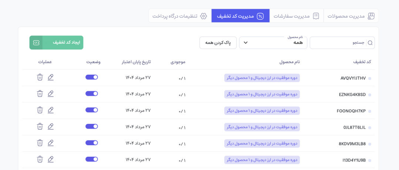Screen dimensions: 399x170
Task: Open the مدیریت سفارشات tab
Action: coord(296,16)
